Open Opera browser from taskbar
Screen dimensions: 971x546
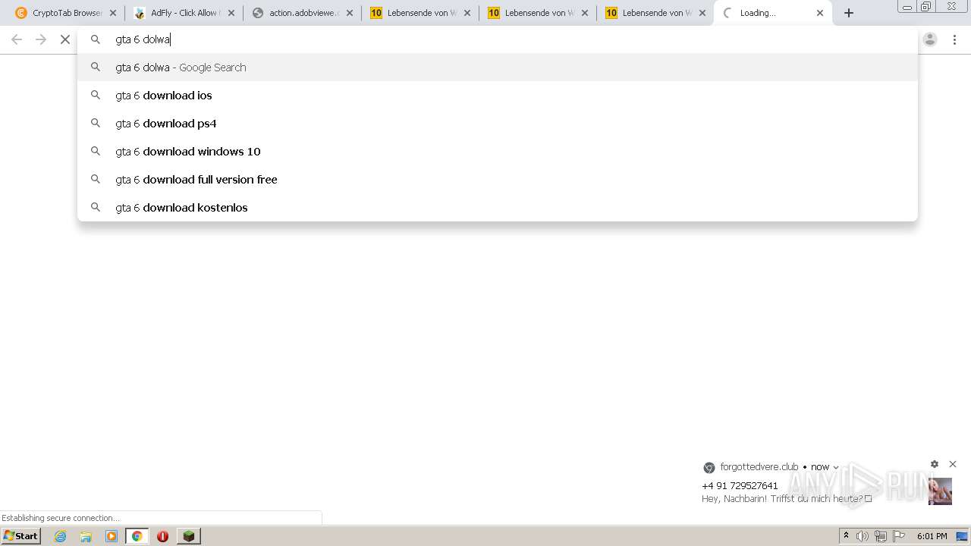pyautogui.click(x=163, y=536)
